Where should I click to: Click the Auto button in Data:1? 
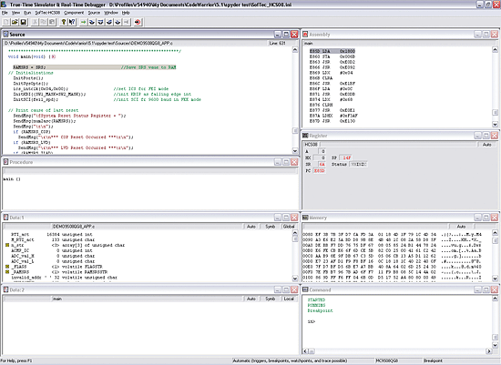coord(251,227)
